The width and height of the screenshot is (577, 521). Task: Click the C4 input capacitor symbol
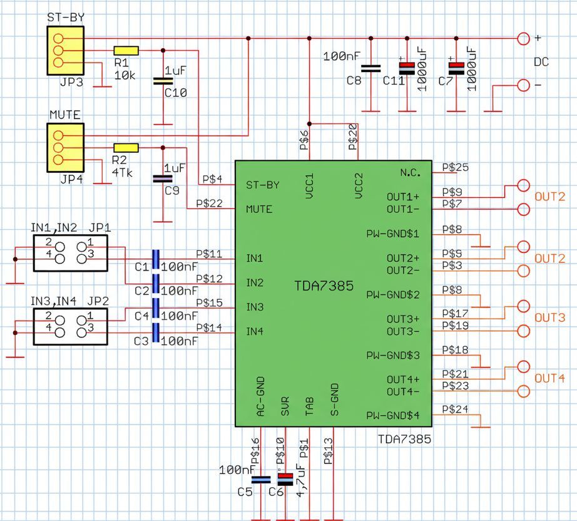pyautogui.click(x=156, y=308)
